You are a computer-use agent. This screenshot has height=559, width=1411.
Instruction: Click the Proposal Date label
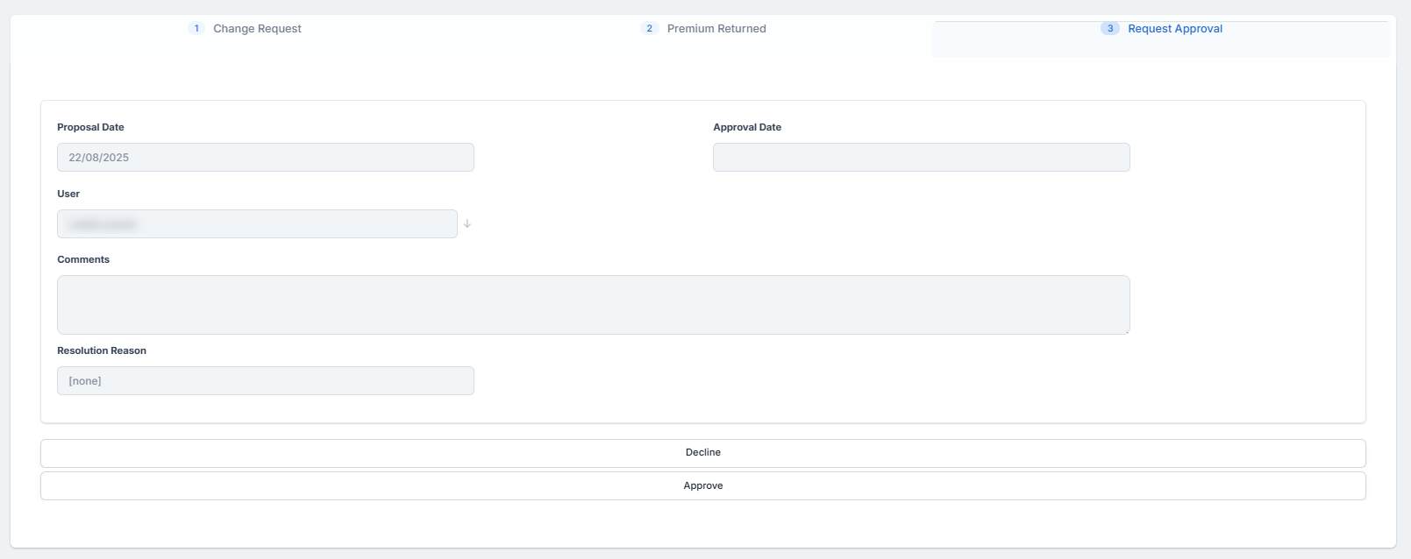click(90, 127)
